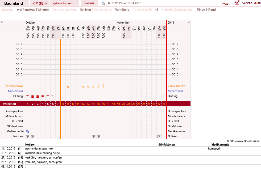261x176 pixels.
Task: Click 'thomapyrin' in Medikamente column
Action: [214, 149]
